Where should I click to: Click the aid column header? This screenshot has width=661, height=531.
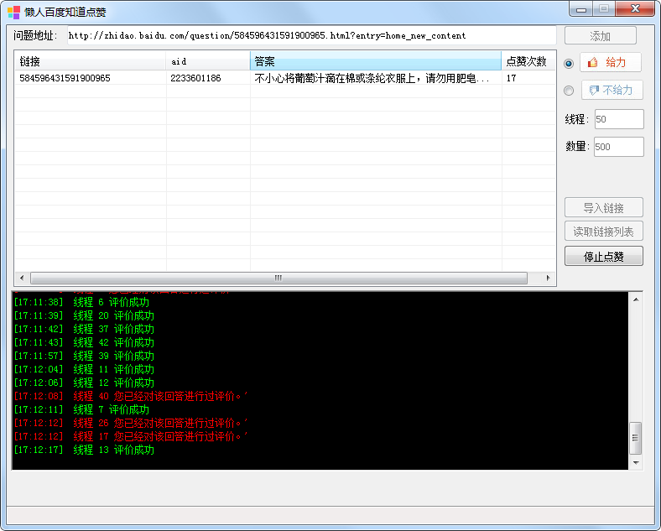[207, 61]
